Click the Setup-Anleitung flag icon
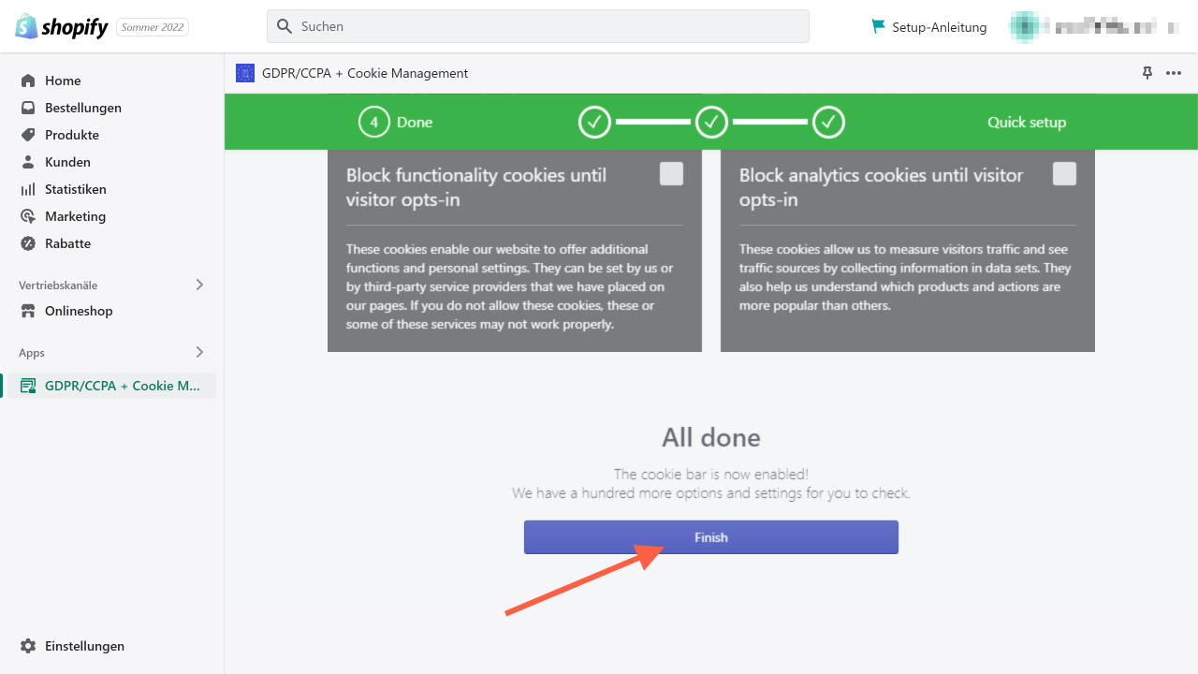The image size is (1198, 674). click(x=878, y=26)
